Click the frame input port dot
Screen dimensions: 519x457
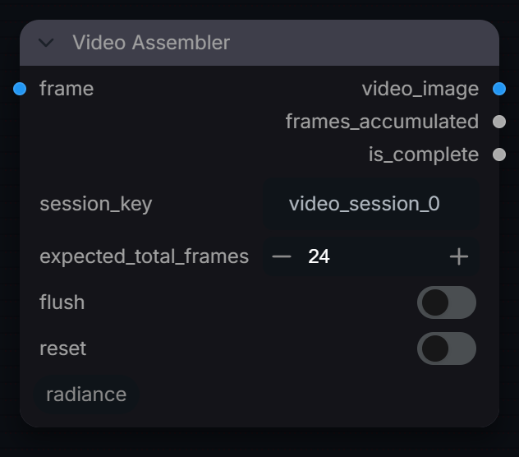(x=20, y=89)
